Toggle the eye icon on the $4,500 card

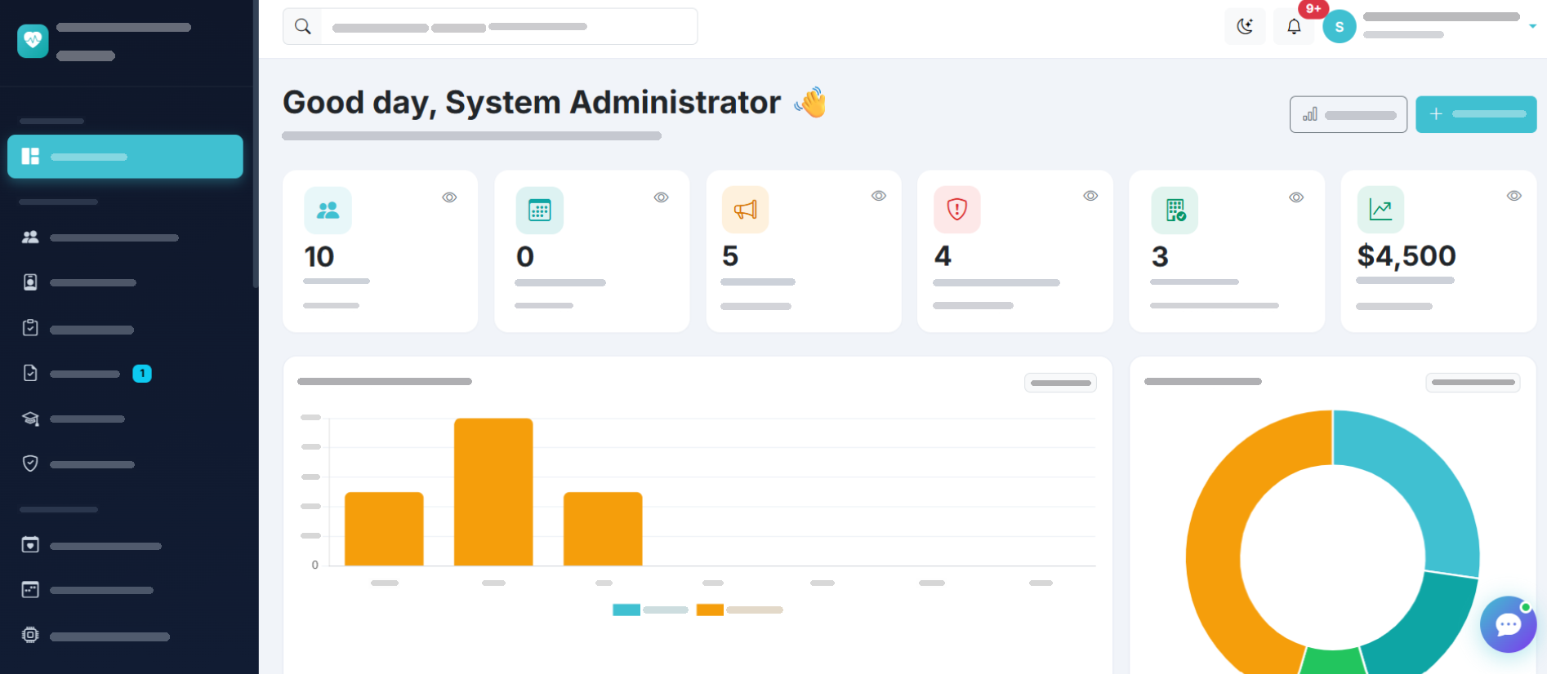click(1514, 196)
